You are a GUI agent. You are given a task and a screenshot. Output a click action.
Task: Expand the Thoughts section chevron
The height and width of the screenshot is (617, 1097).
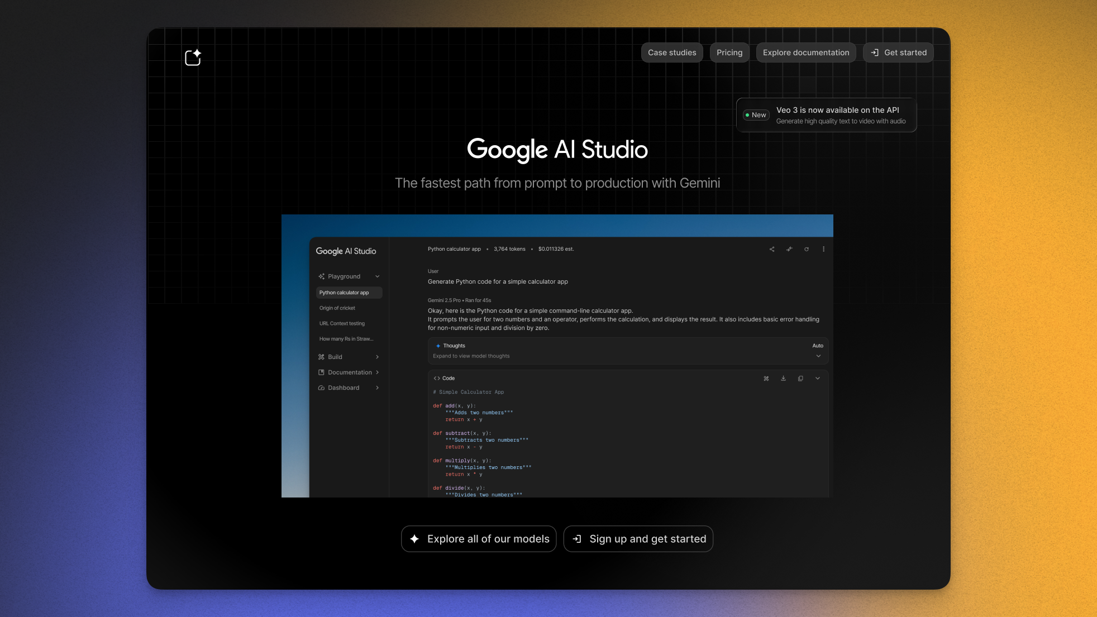818,356
